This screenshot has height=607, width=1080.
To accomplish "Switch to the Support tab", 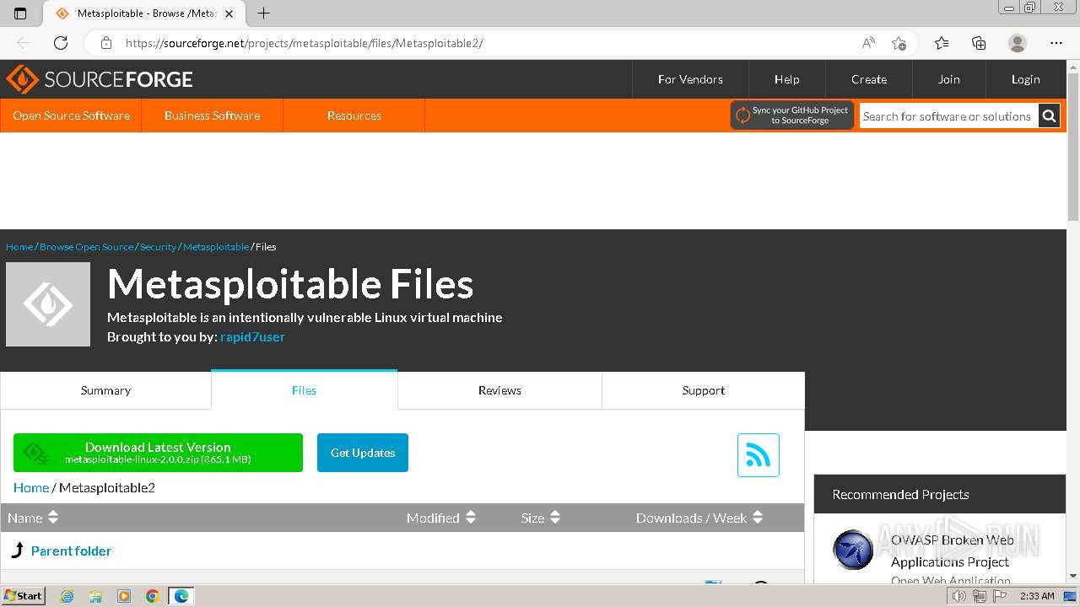I will click(x=703, y=390).
